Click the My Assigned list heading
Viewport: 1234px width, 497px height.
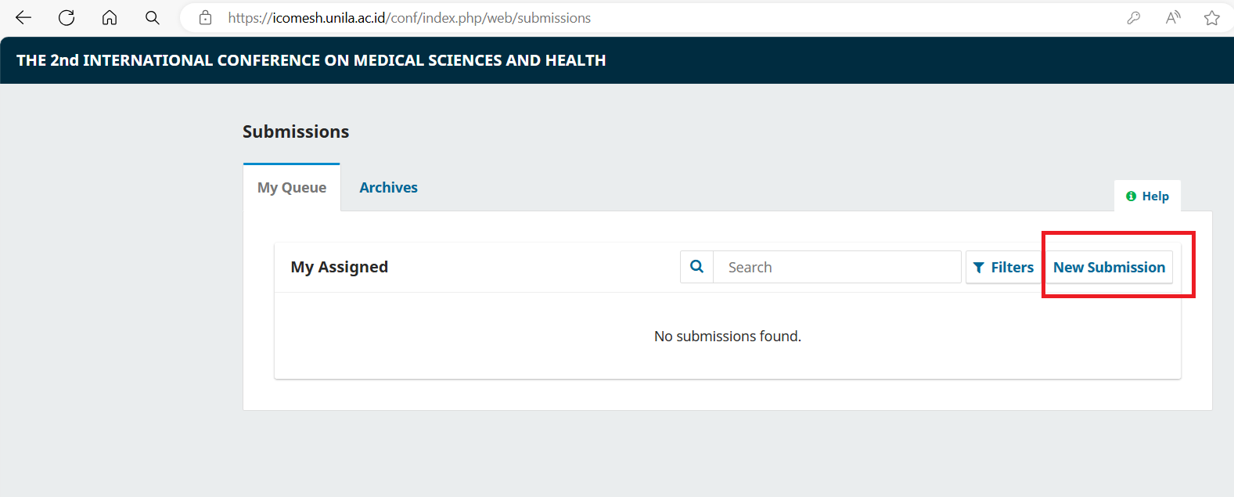pyautogui.click(x=340, y=268)
